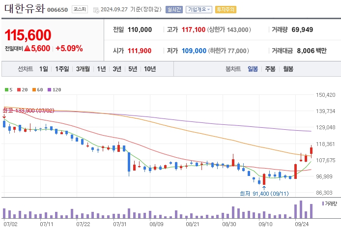Click the 최고 133,900 (07/02) marker

(28, 111)
